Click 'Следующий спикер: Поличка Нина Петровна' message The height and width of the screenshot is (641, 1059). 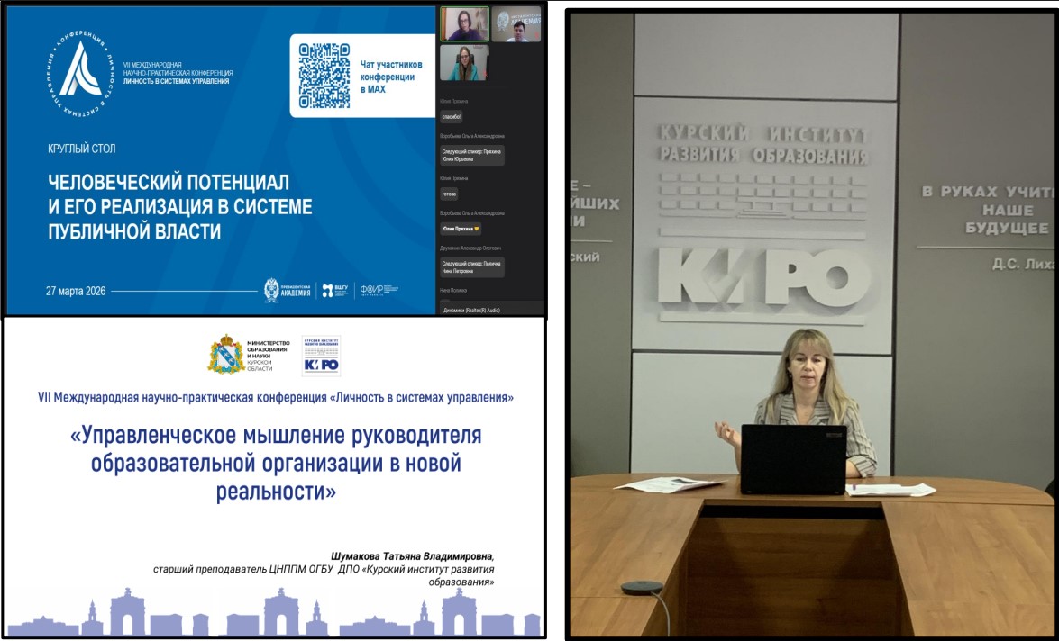[471, 266]
